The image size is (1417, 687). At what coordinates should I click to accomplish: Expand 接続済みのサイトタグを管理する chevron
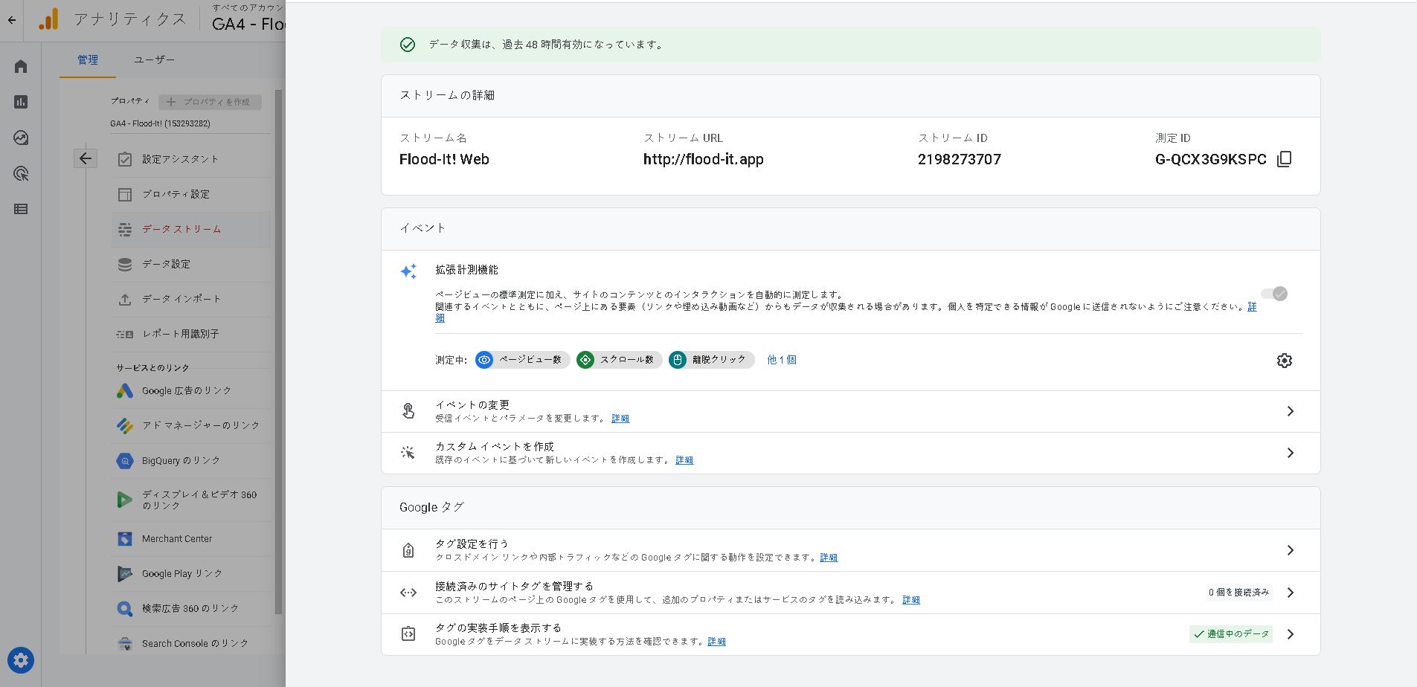click(x=1291, y=593)
